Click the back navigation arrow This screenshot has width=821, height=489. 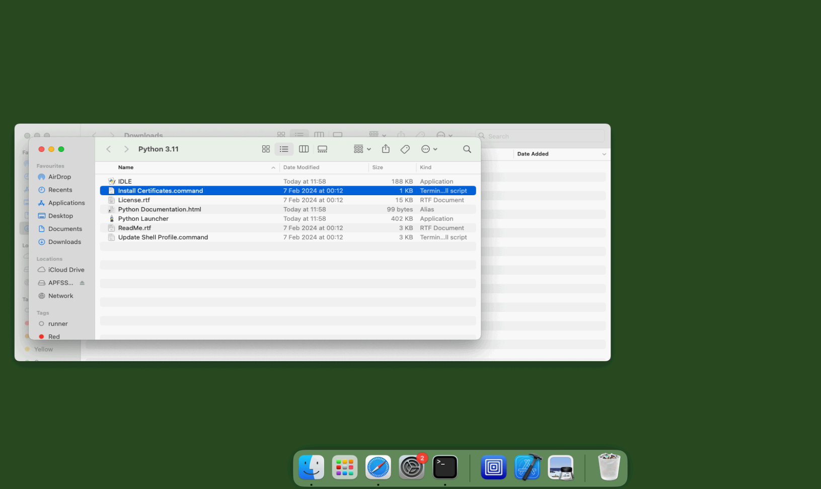(109, 149)
